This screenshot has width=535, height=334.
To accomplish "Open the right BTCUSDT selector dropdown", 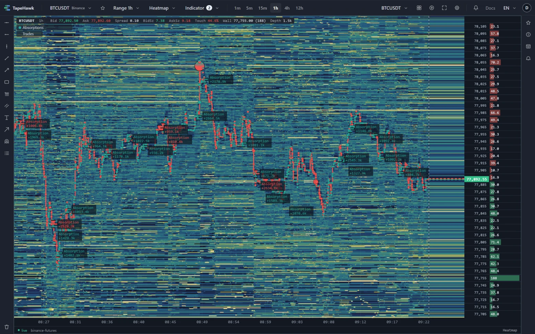I will (394, 8).
